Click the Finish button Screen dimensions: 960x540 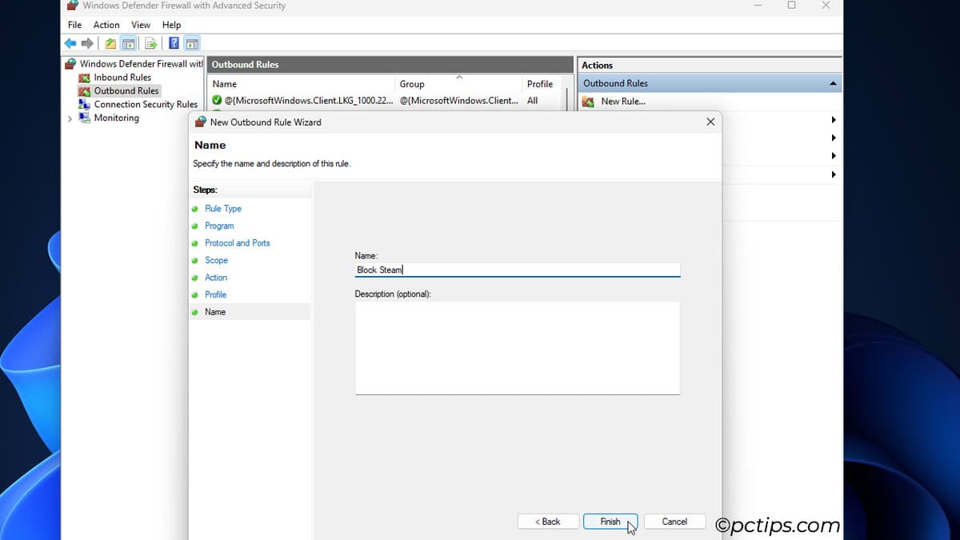pyautogui.click(x=610, y=521)
